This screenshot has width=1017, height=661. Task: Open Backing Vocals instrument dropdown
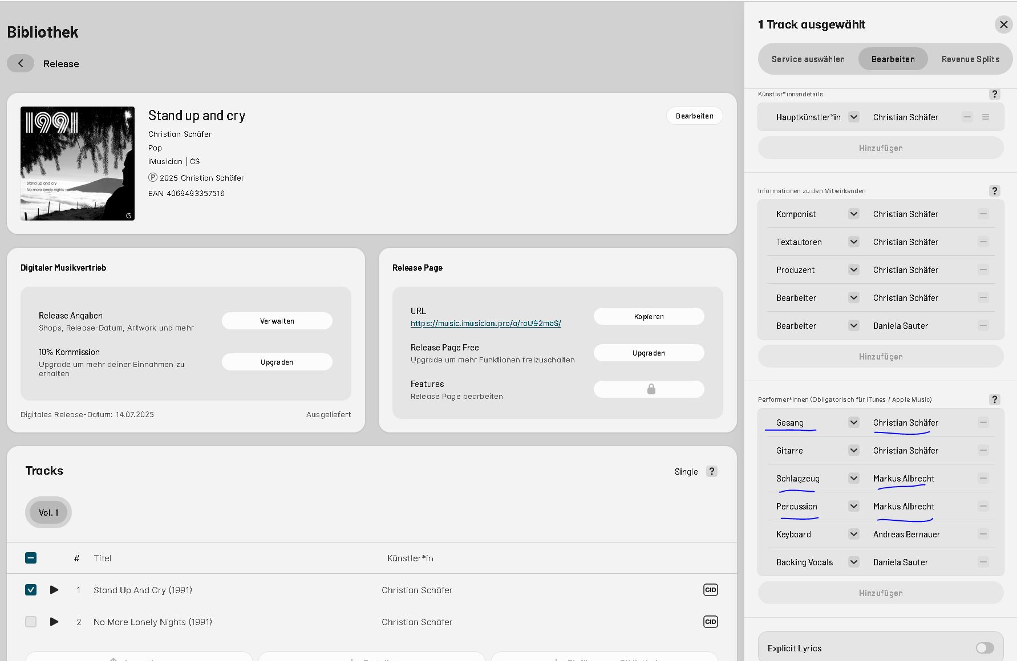[x=854, y=562]
